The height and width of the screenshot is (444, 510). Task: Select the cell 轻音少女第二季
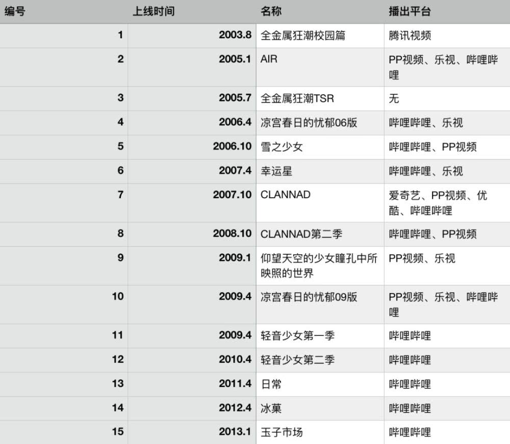(x=320, y=360)
